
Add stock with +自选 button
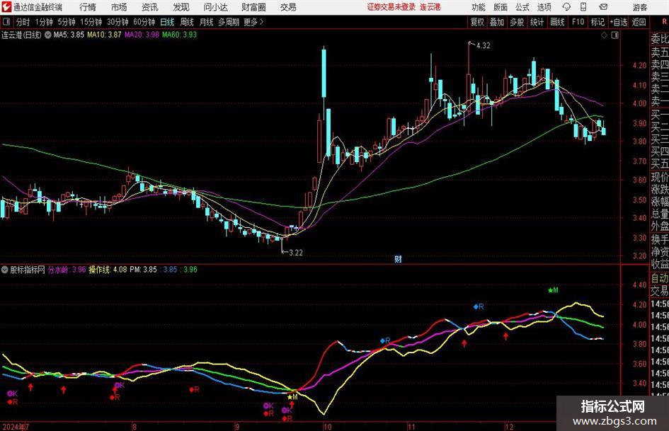click(618, 22)
